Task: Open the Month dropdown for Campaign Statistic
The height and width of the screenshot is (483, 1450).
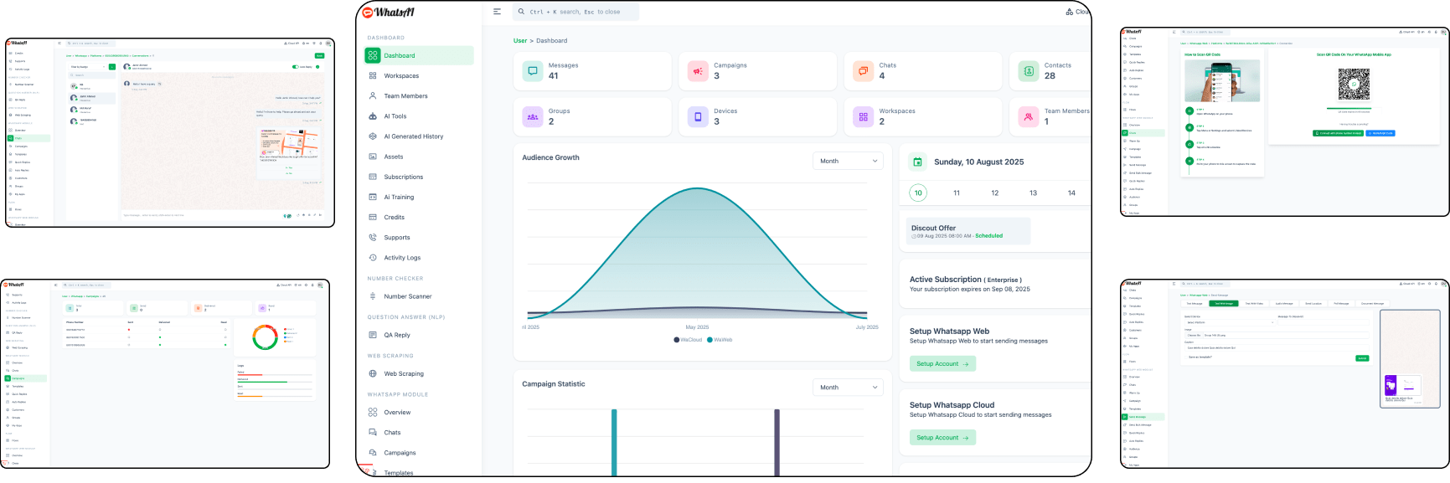Action: tap(848, 388)
